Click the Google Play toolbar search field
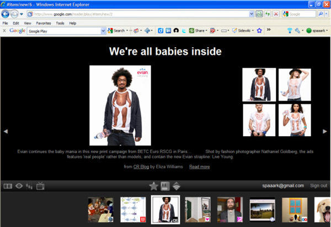This screenshot has width=331, height=227. (x=64, y=31)
